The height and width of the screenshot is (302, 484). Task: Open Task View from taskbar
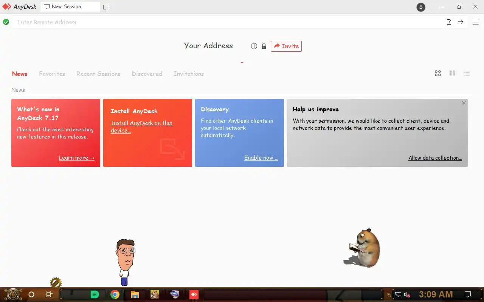(x=50, y=294)
